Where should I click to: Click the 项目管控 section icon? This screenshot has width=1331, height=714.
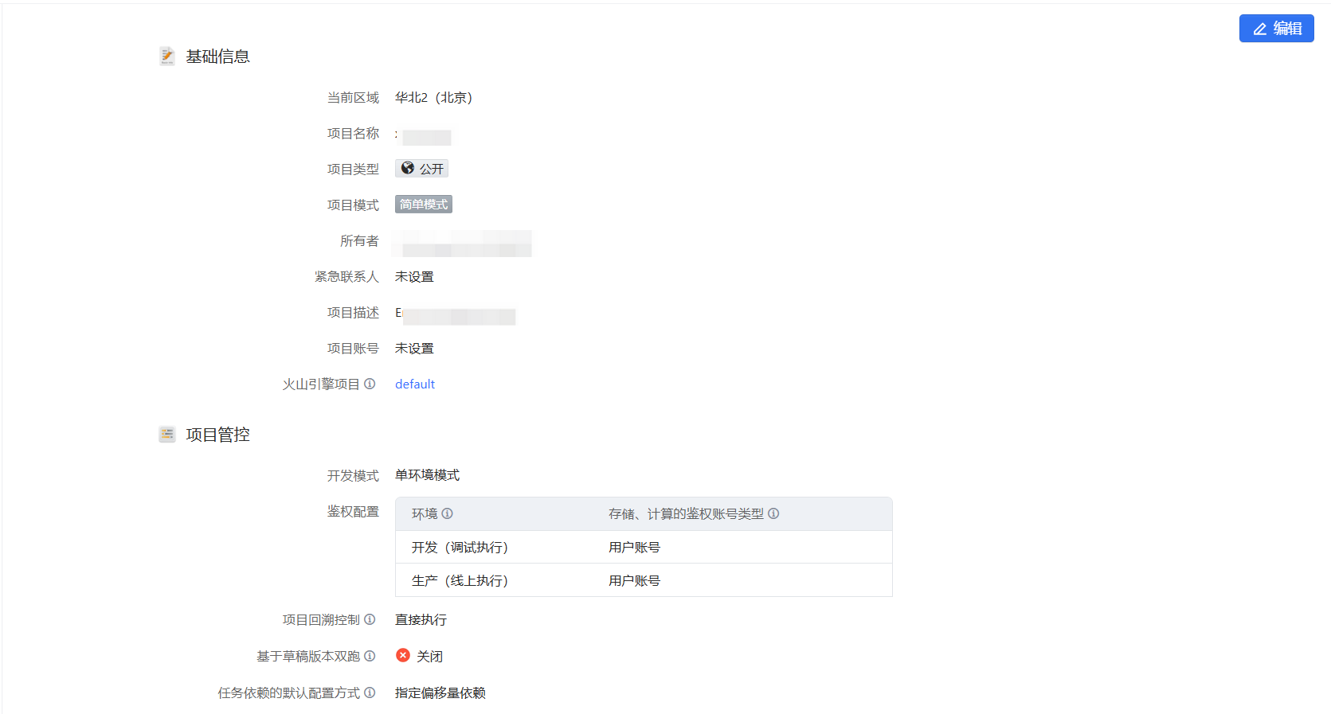click(167, 434)
